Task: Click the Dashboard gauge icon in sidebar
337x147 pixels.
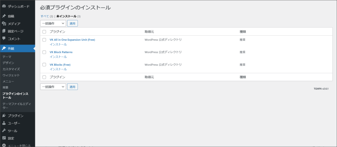Action: pos(4,6)
